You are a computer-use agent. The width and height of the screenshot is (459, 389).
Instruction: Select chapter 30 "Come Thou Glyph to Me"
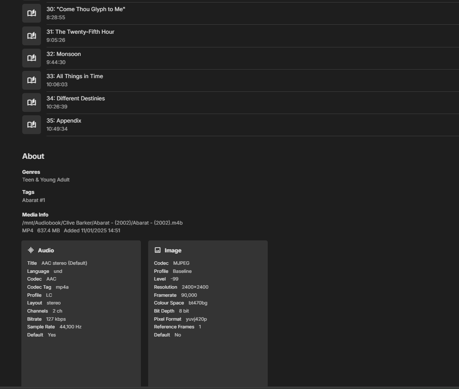pos(86,9)
